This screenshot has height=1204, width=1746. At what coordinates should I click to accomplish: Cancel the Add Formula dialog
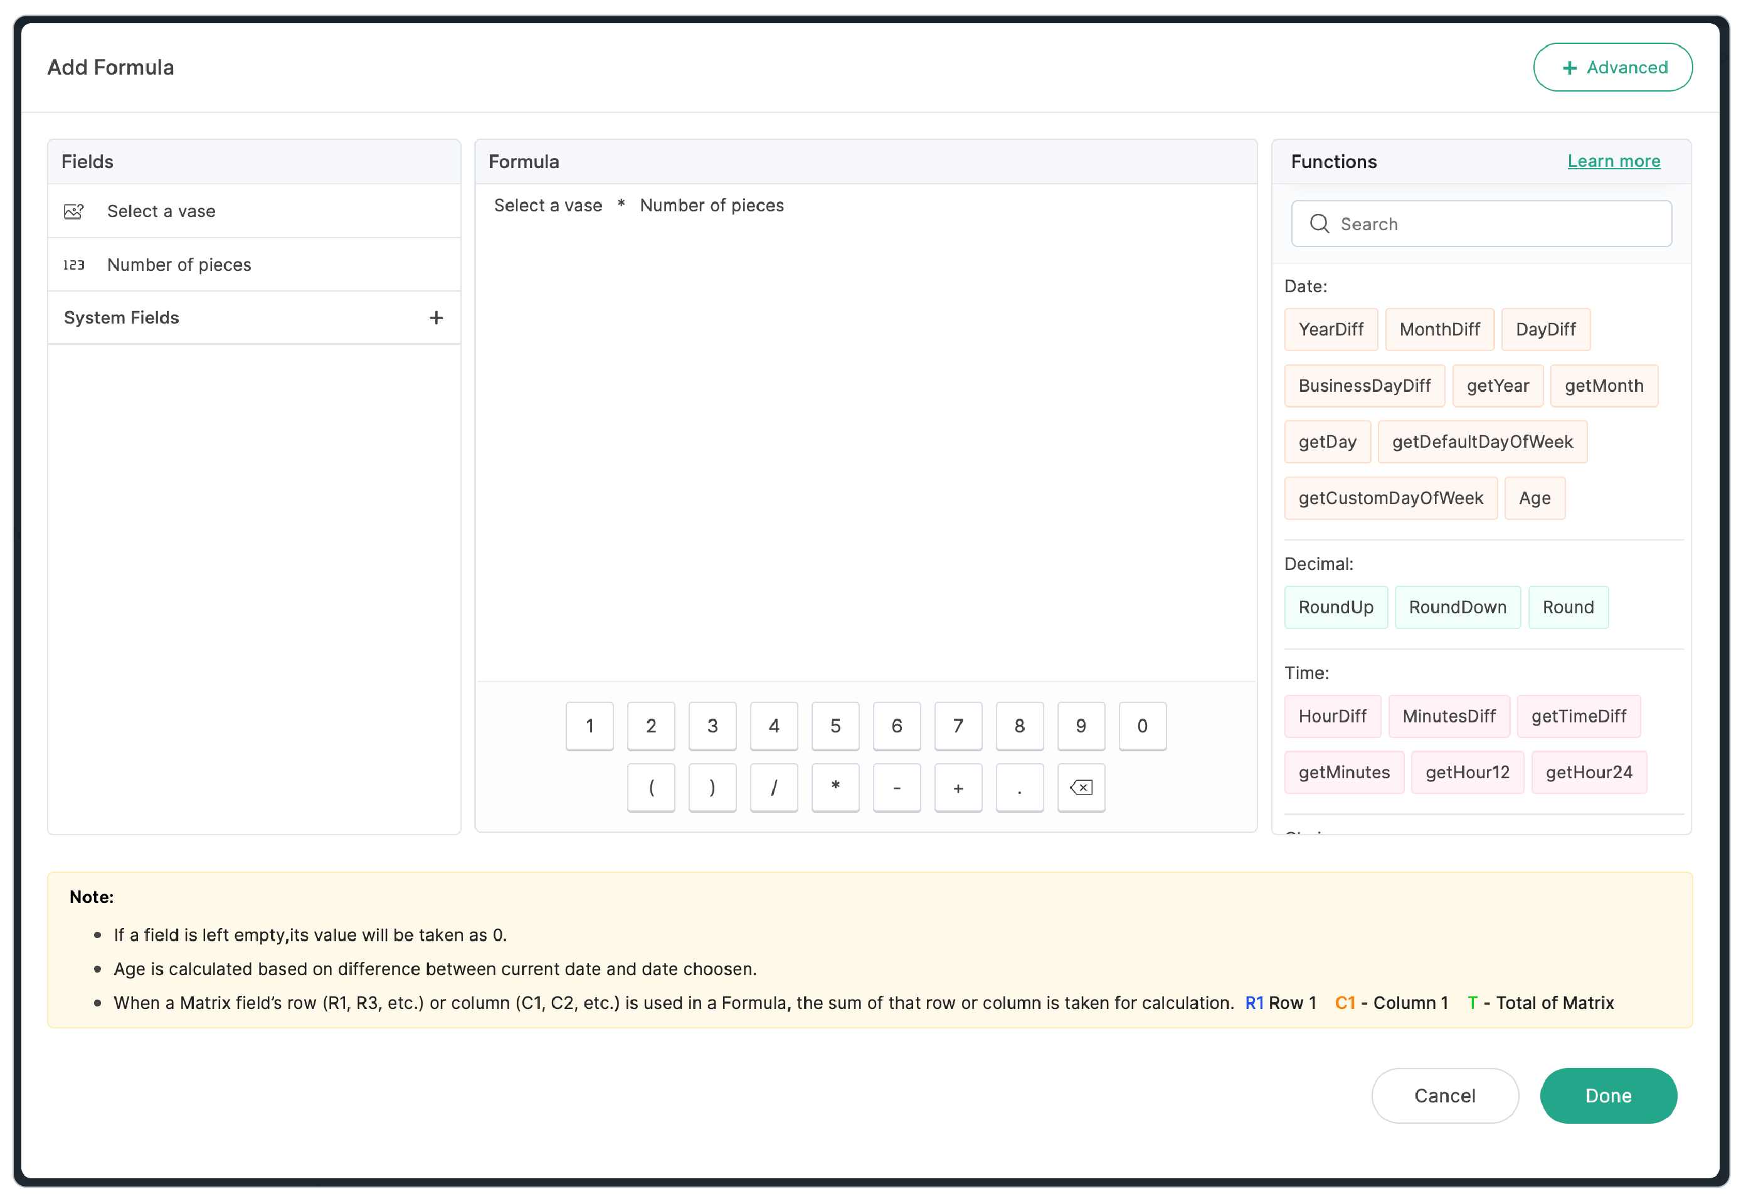[1444, 1096]
